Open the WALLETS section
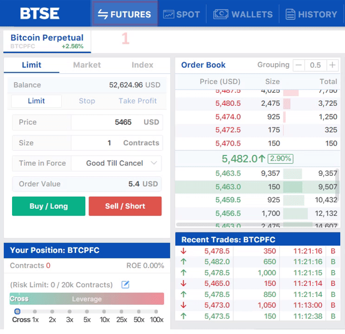345x334 pixels. [243, 14]
